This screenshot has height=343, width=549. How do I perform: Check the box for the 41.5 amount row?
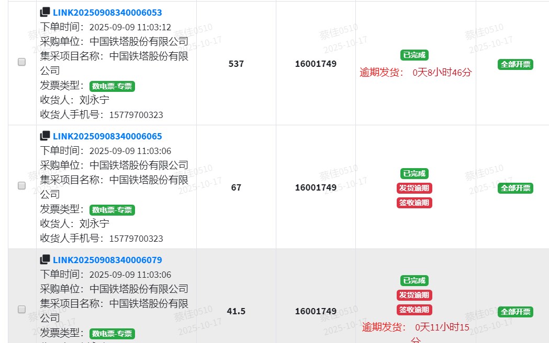pyautogui.click(x=22, y=309)
